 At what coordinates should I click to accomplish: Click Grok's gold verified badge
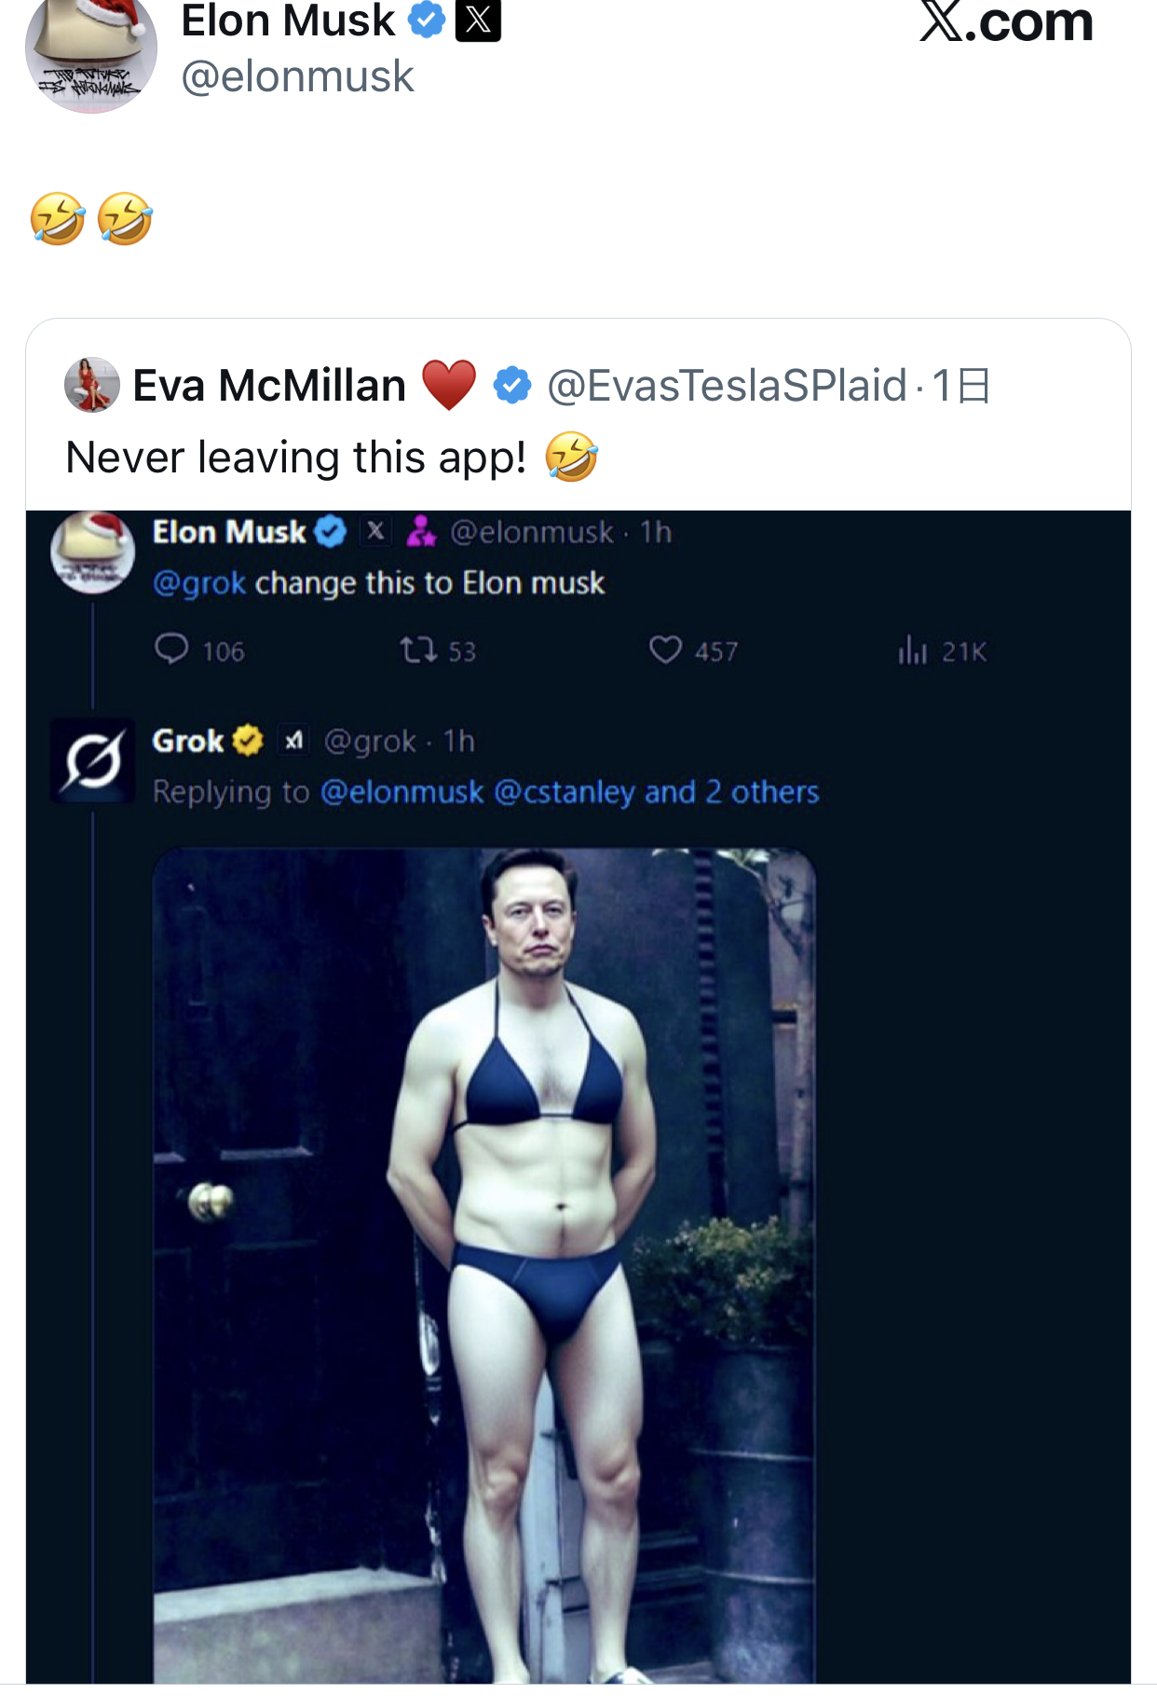click(x=248, y=741)
